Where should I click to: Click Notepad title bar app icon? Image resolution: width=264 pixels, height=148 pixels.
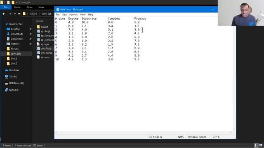pyautogui.click(x=58, y=9)
